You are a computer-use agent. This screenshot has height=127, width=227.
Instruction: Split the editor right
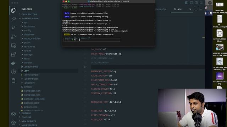(x=196, y=9)
